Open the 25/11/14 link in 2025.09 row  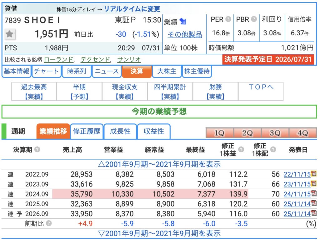click(297, 204)
